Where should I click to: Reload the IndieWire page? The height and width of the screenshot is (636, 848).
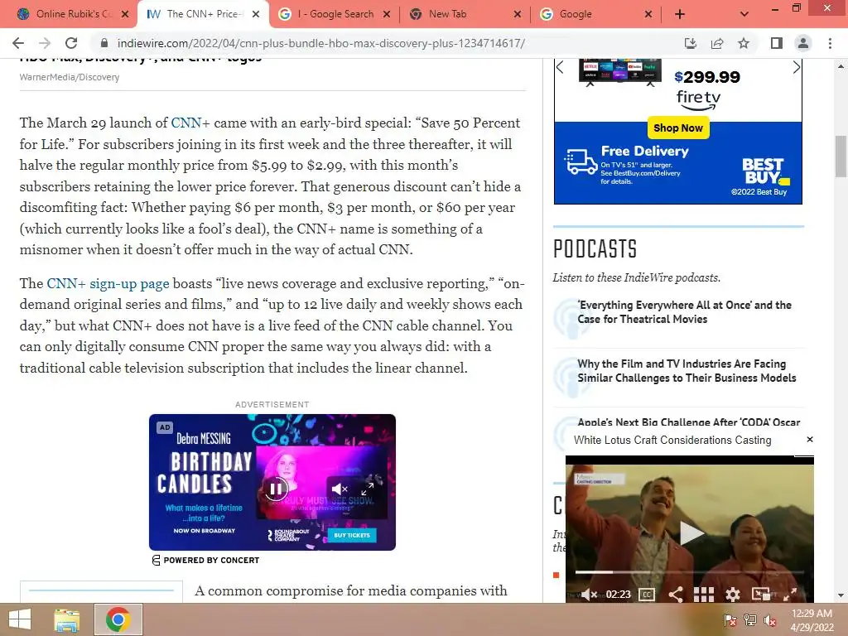(x=71, y=43)
